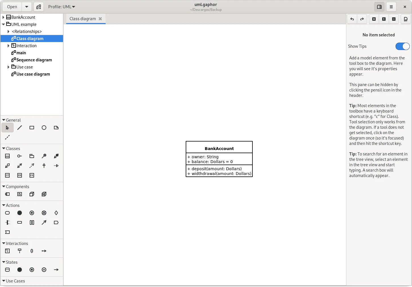Open Sequence diagram in the tree
412x287 pixels.
click(34, 60)
